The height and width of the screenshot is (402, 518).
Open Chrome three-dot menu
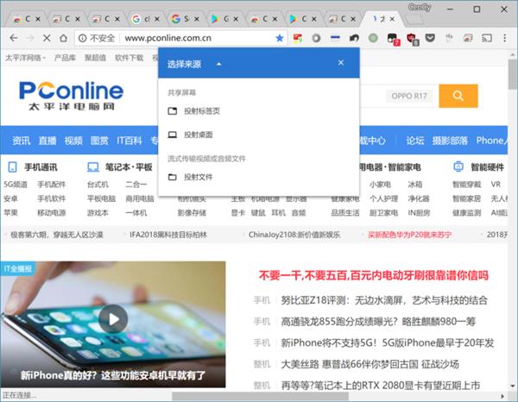504,38
